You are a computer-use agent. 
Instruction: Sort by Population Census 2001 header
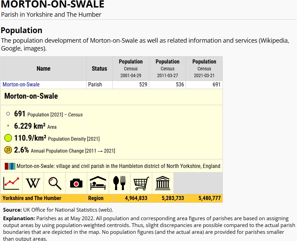[131, 69]
